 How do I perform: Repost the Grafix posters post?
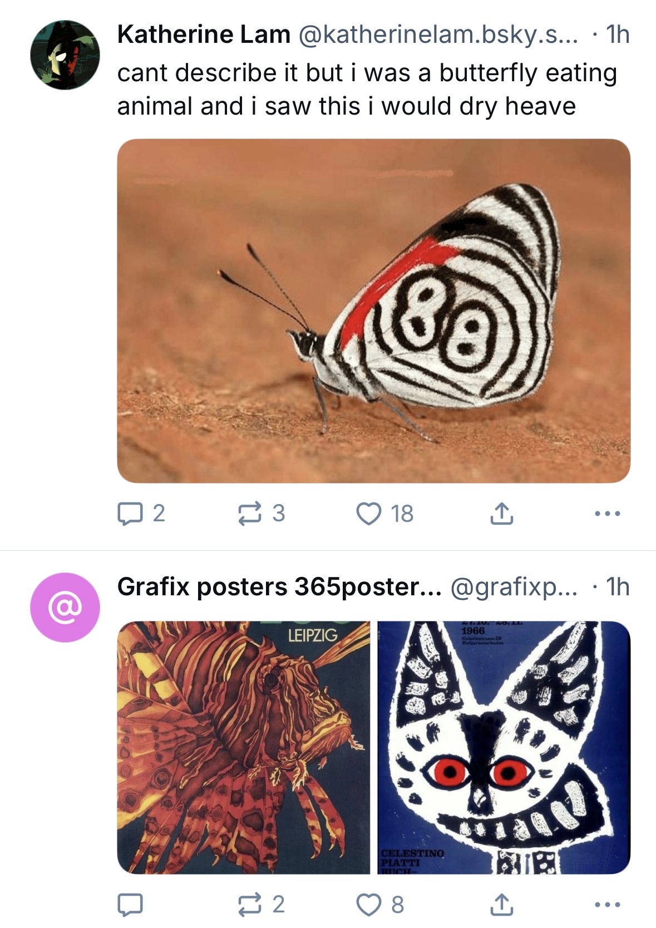point(250,904)
